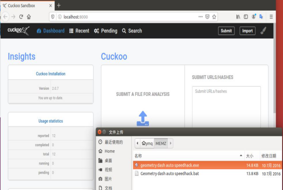The height and width of the screenshot is (190, 283).
Task: Click the Import button in navbar
Action: click(247, 31)
